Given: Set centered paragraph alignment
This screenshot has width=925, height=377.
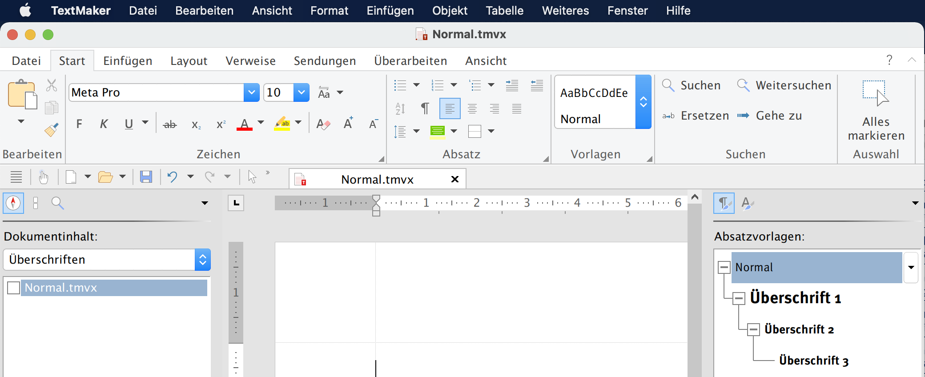Looking at the screenshot, I should tap(472, 108).
